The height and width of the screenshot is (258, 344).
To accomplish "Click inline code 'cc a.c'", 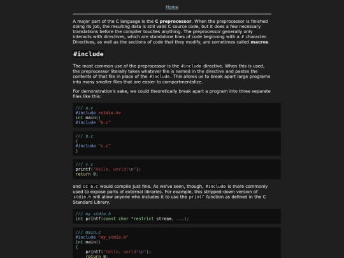I will tap(90, 187).
